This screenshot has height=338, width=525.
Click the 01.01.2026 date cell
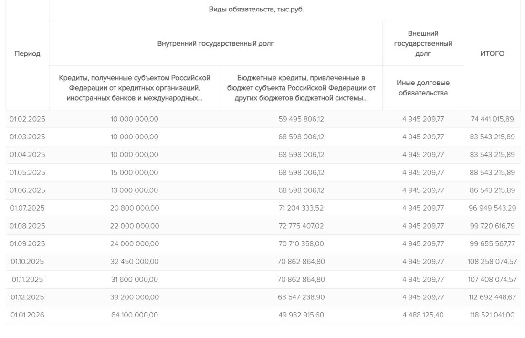pos(27,315)
